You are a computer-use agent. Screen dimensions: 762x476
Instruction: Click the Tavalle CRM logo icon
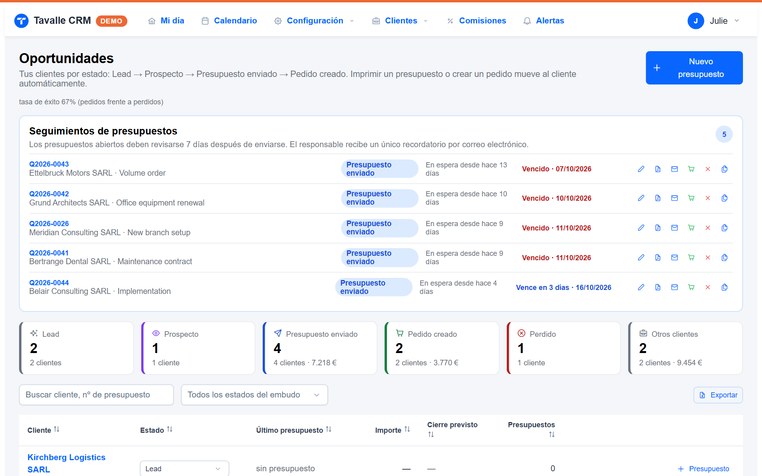point(21,21)
